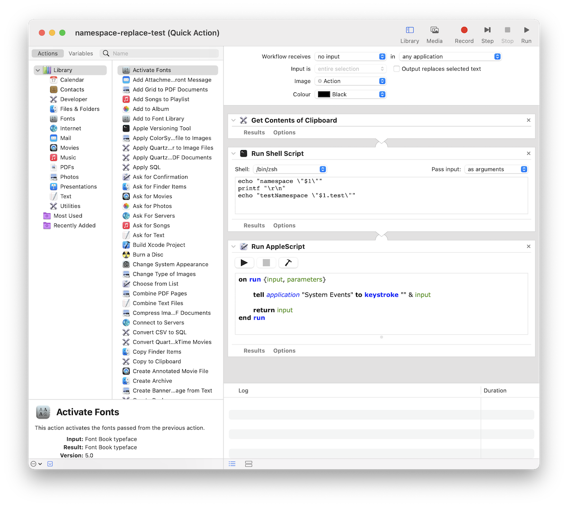
Task: Collapse the Library tree
Action: (x=38, y=70)
